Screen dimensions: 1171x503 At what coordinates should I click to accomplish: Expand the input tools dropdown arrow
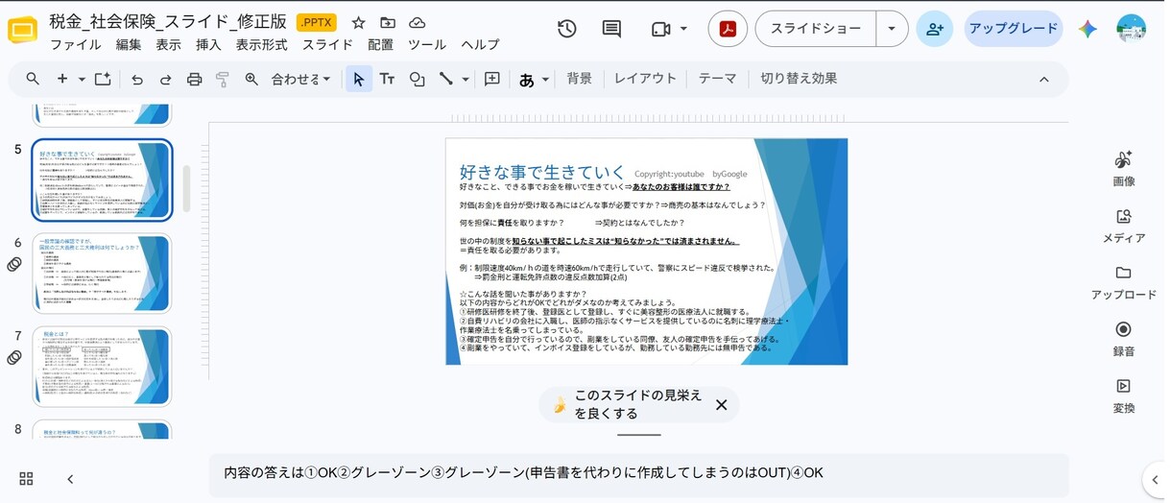(545, 80)
